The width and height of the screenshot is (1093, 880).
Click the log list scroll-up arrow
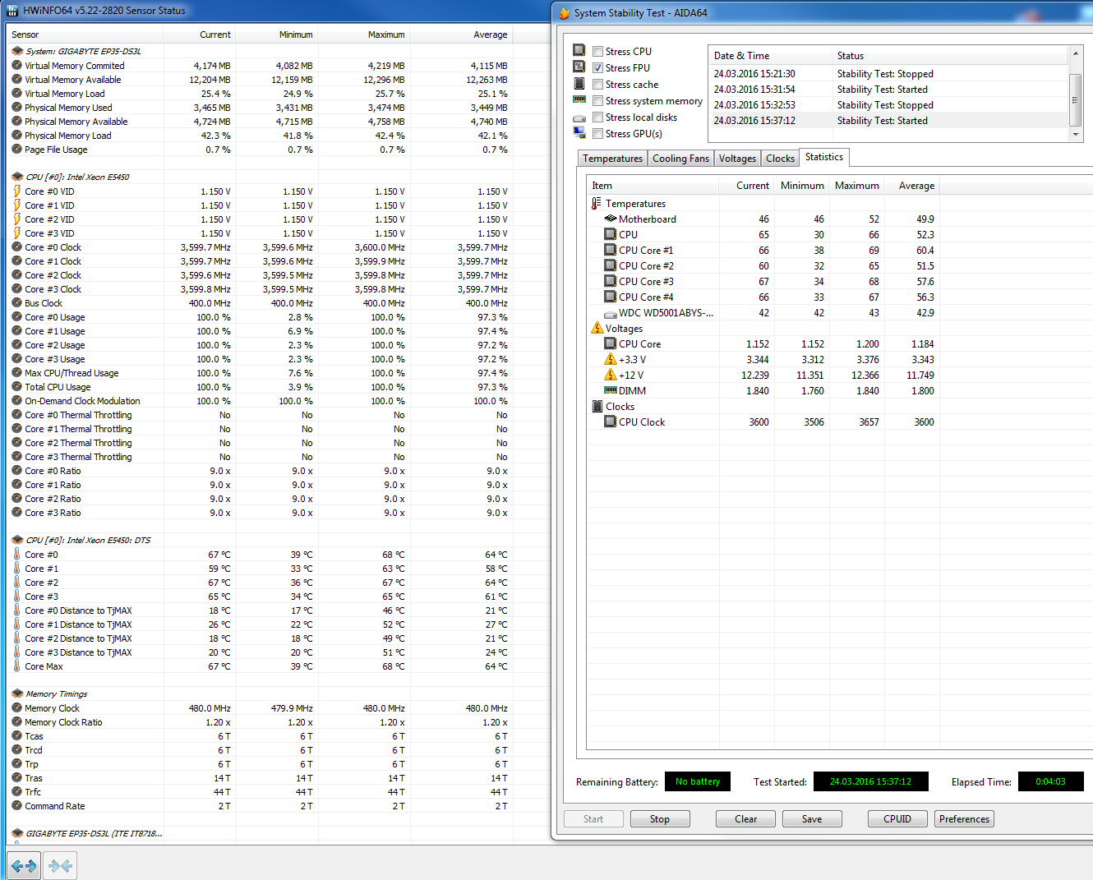pos(1075,53)
